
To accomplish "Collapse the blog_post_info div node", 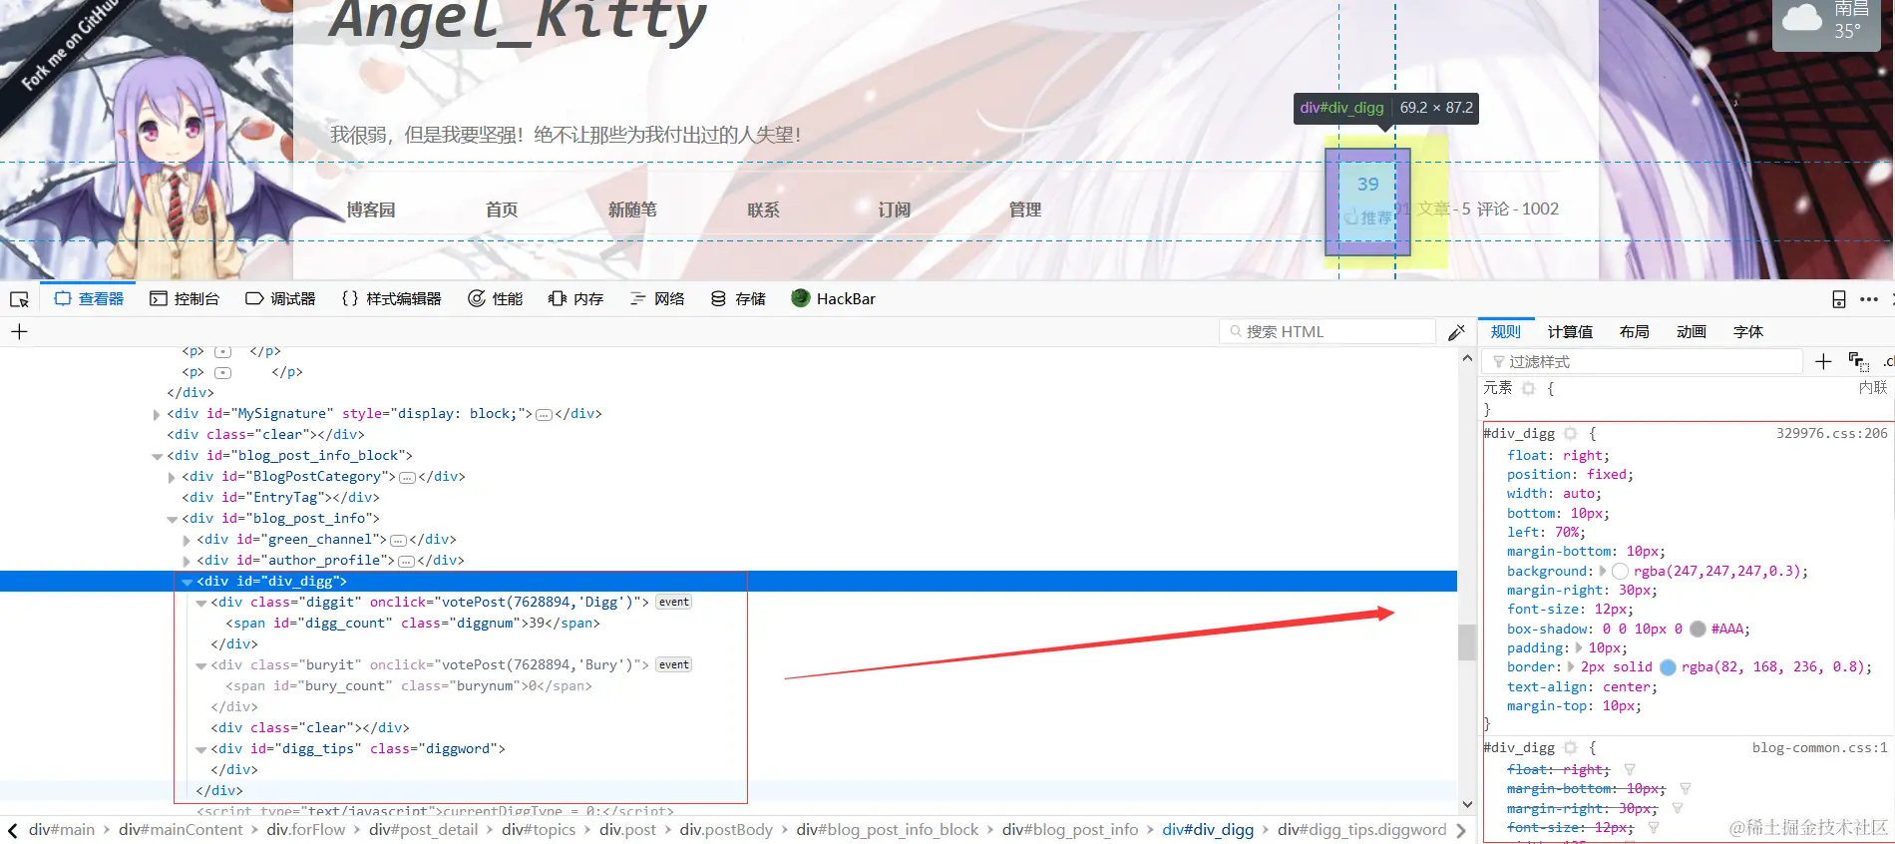I will tap(172, 519).
